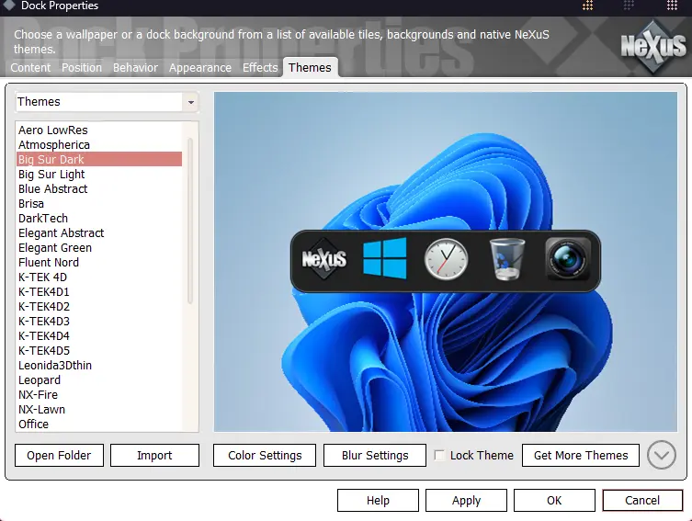The image size is (692, 521).
Task: Enable the Lock Theme checkbox
Action: [439, 455]
